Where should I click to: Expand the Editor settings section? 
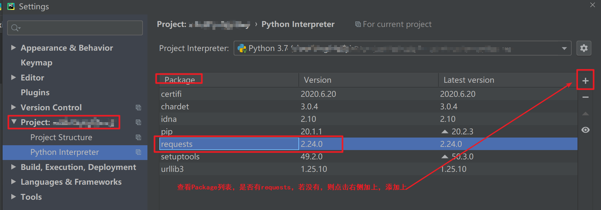13,78
